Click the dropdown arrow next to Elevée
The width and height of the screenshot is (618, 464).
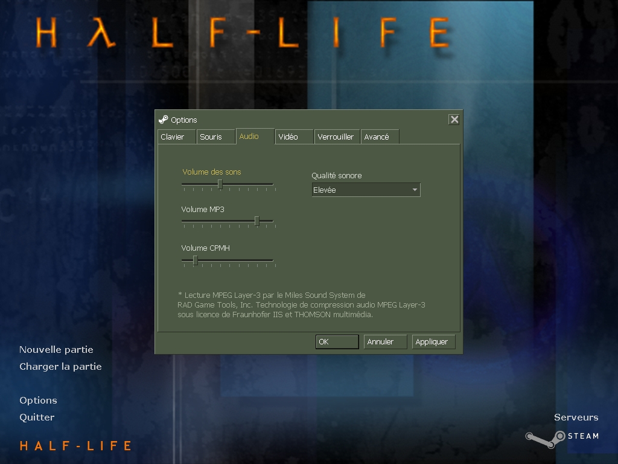pyautogui.click(x=415, y=190)
